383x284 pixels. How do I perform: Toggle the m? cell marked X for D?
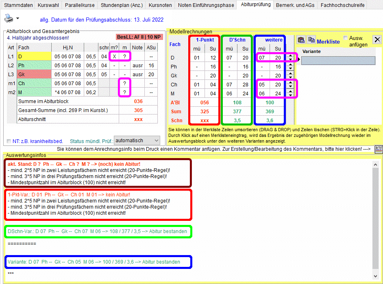pyautogui.click(x=114, y=57)
